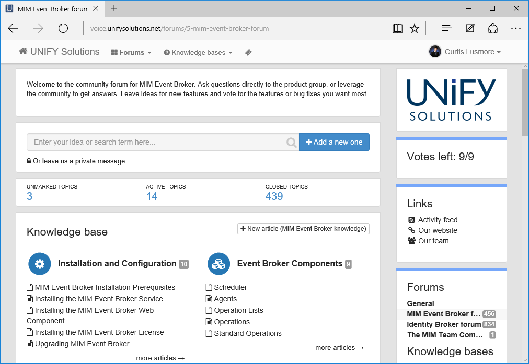Click the Curtis Lusmore avatar picture
This screenshot has height=364, width=529.
click(435, 52)
